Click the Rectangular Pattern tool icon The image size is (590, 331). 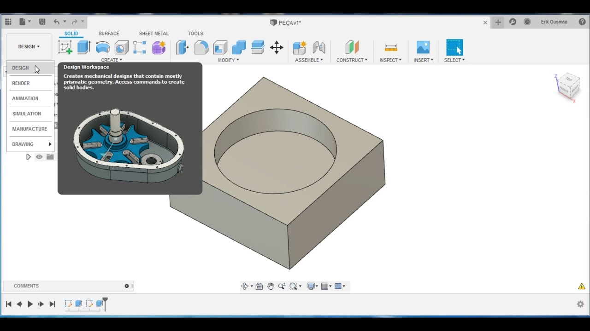point(140,47)
